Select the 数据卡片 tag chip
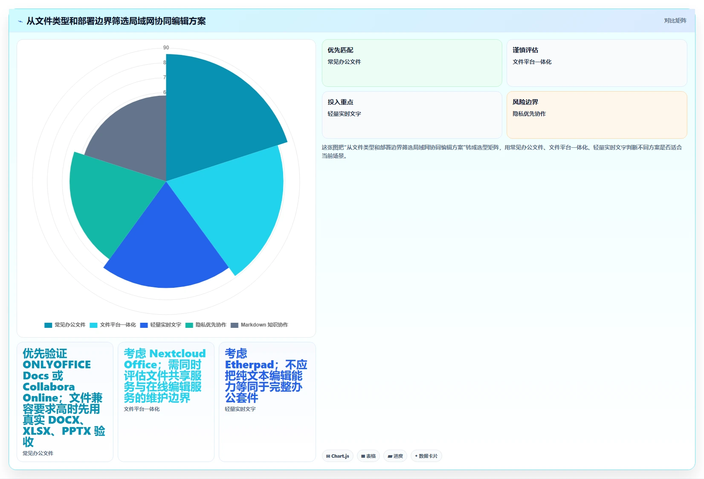Image resolution: width=704 pixels, height=479 pixels. point(426,456)
